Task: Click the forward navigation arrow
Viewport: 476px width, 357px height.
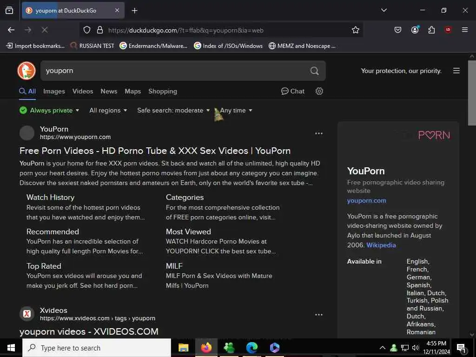Action: tap(28, 30)
